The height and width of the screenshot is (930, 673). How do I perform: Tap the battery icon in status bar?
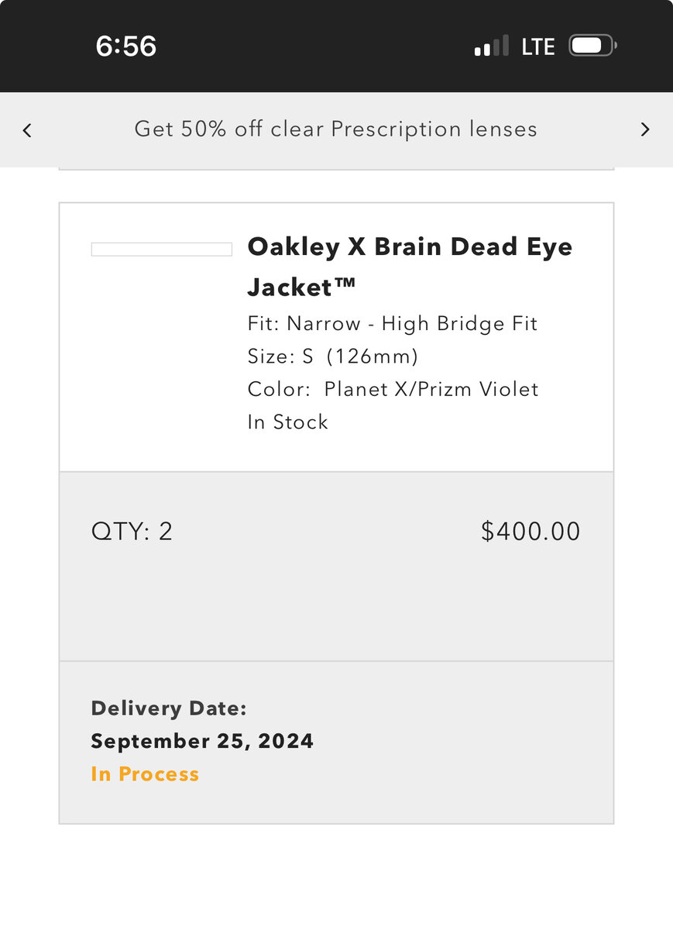click(x=592, y=46)
